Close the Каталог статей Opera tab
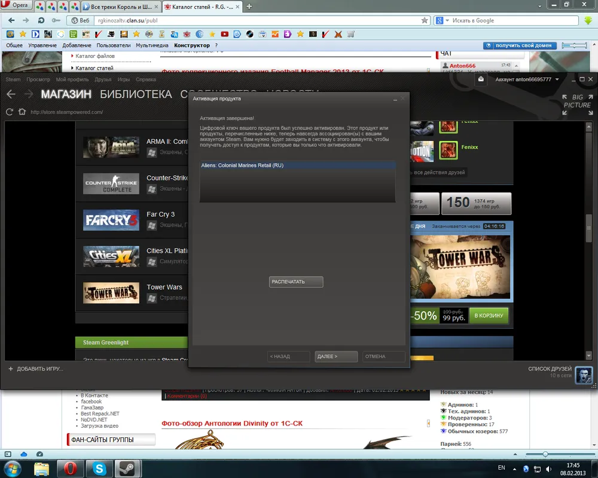Viewport: 598px width, 478px height. 237,7
